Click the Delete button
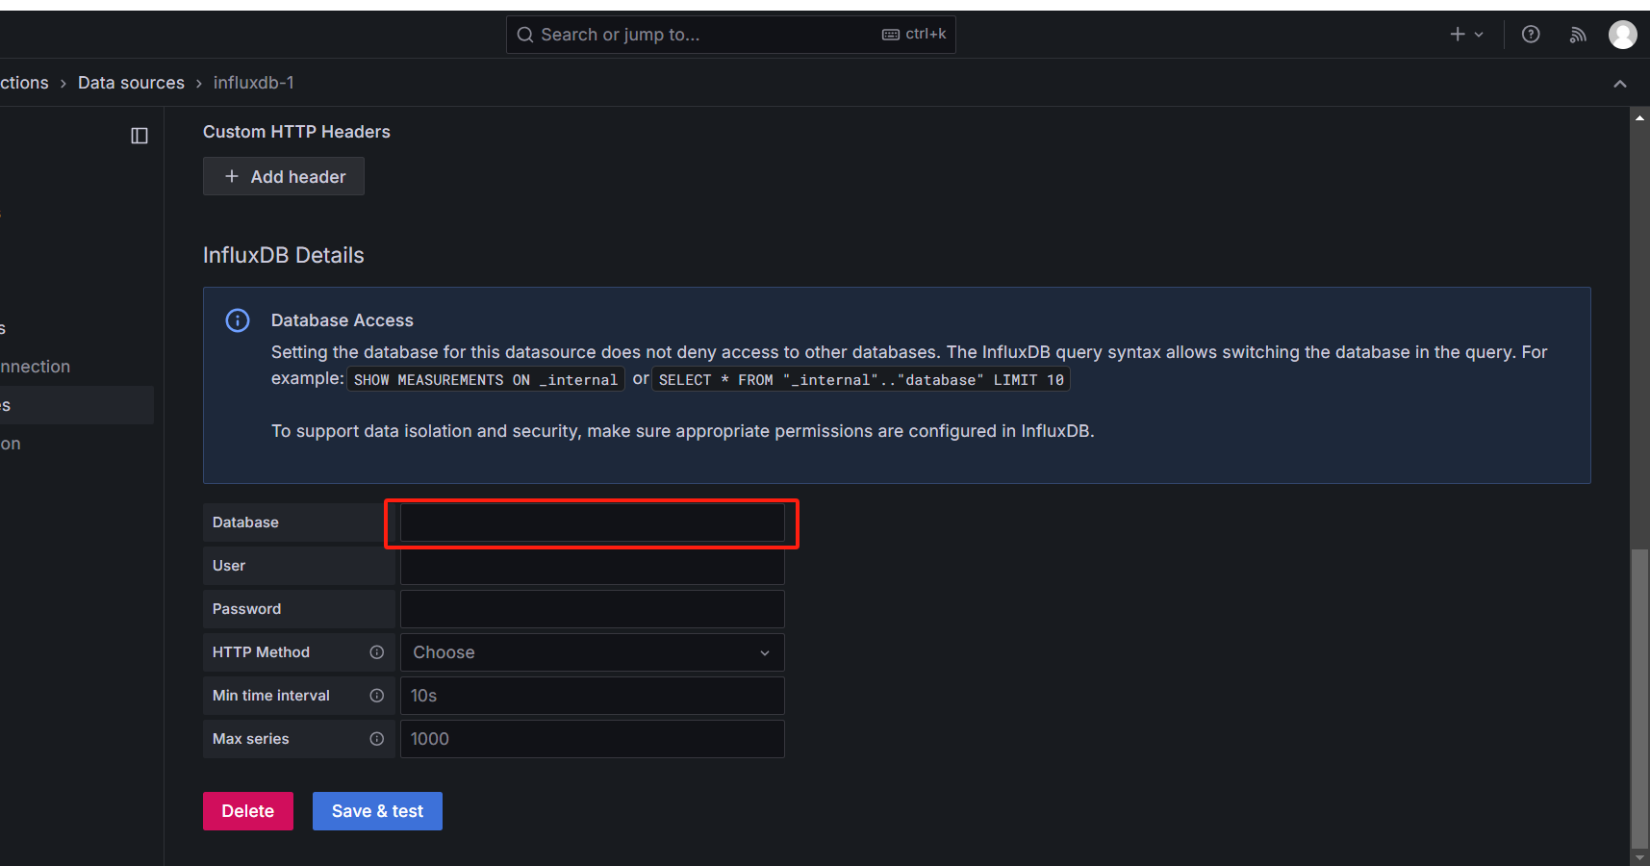 (248, 811)
